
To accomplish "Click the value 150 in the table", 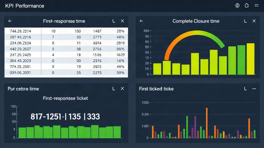I will (x=78, y=31).
